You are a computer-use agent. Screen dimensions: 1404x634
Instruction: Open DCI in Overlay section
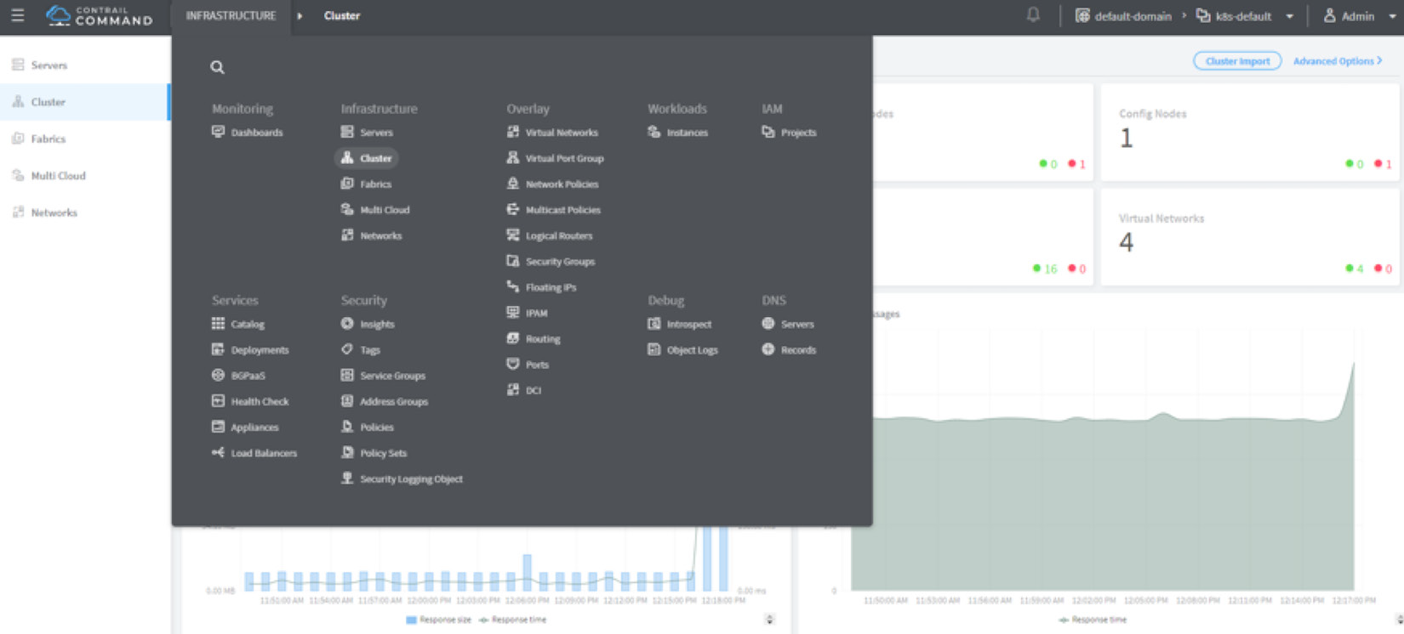pos(524,390)
